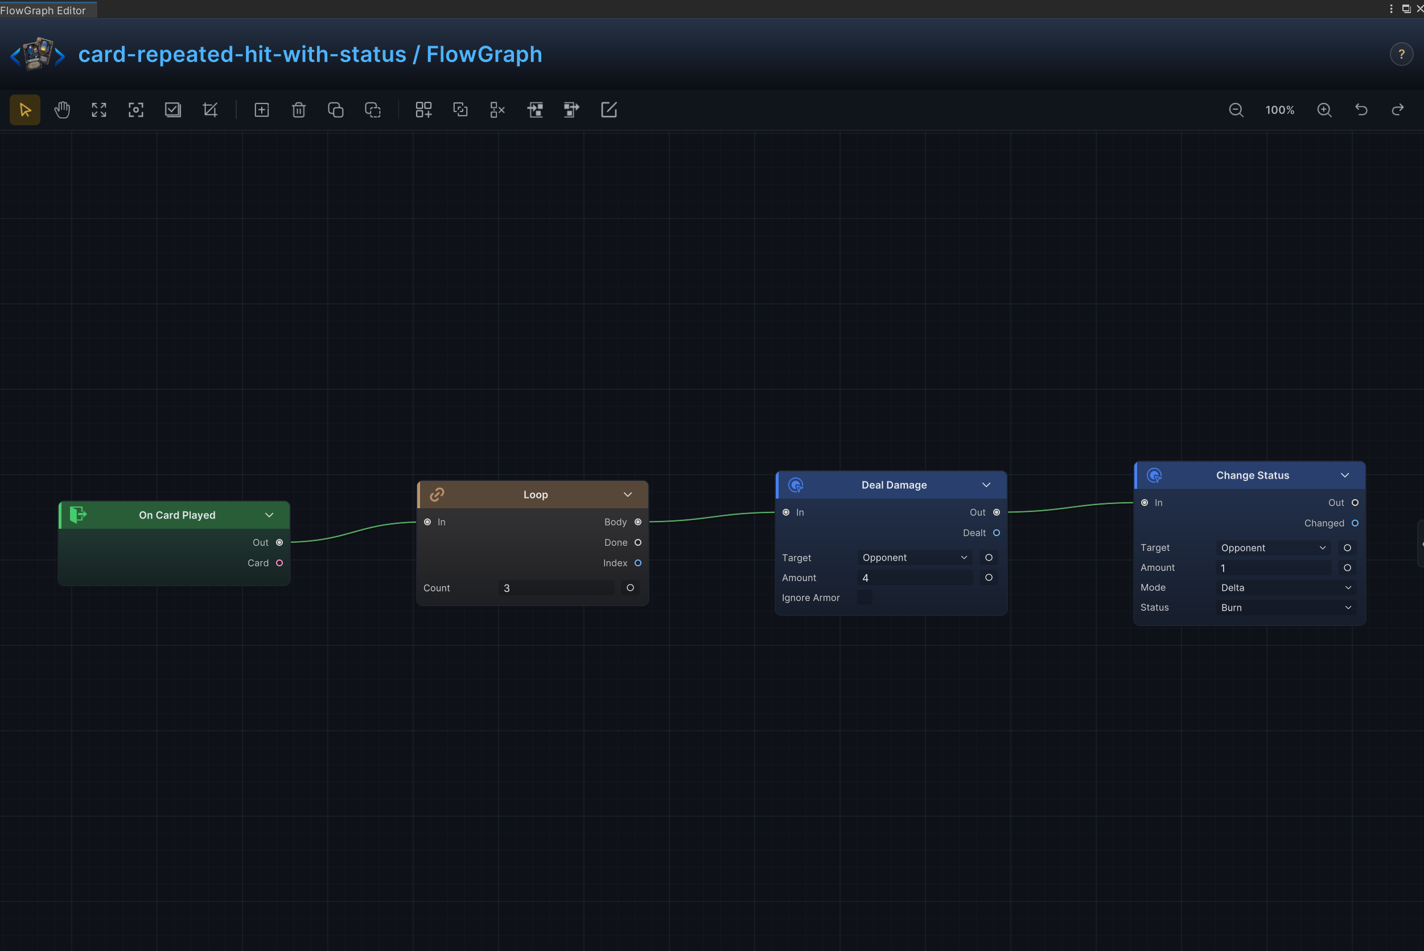The height and width of the screenshot is (951, 1424).
Task: Click the Deal Damage In port
Action: point(786,512)
